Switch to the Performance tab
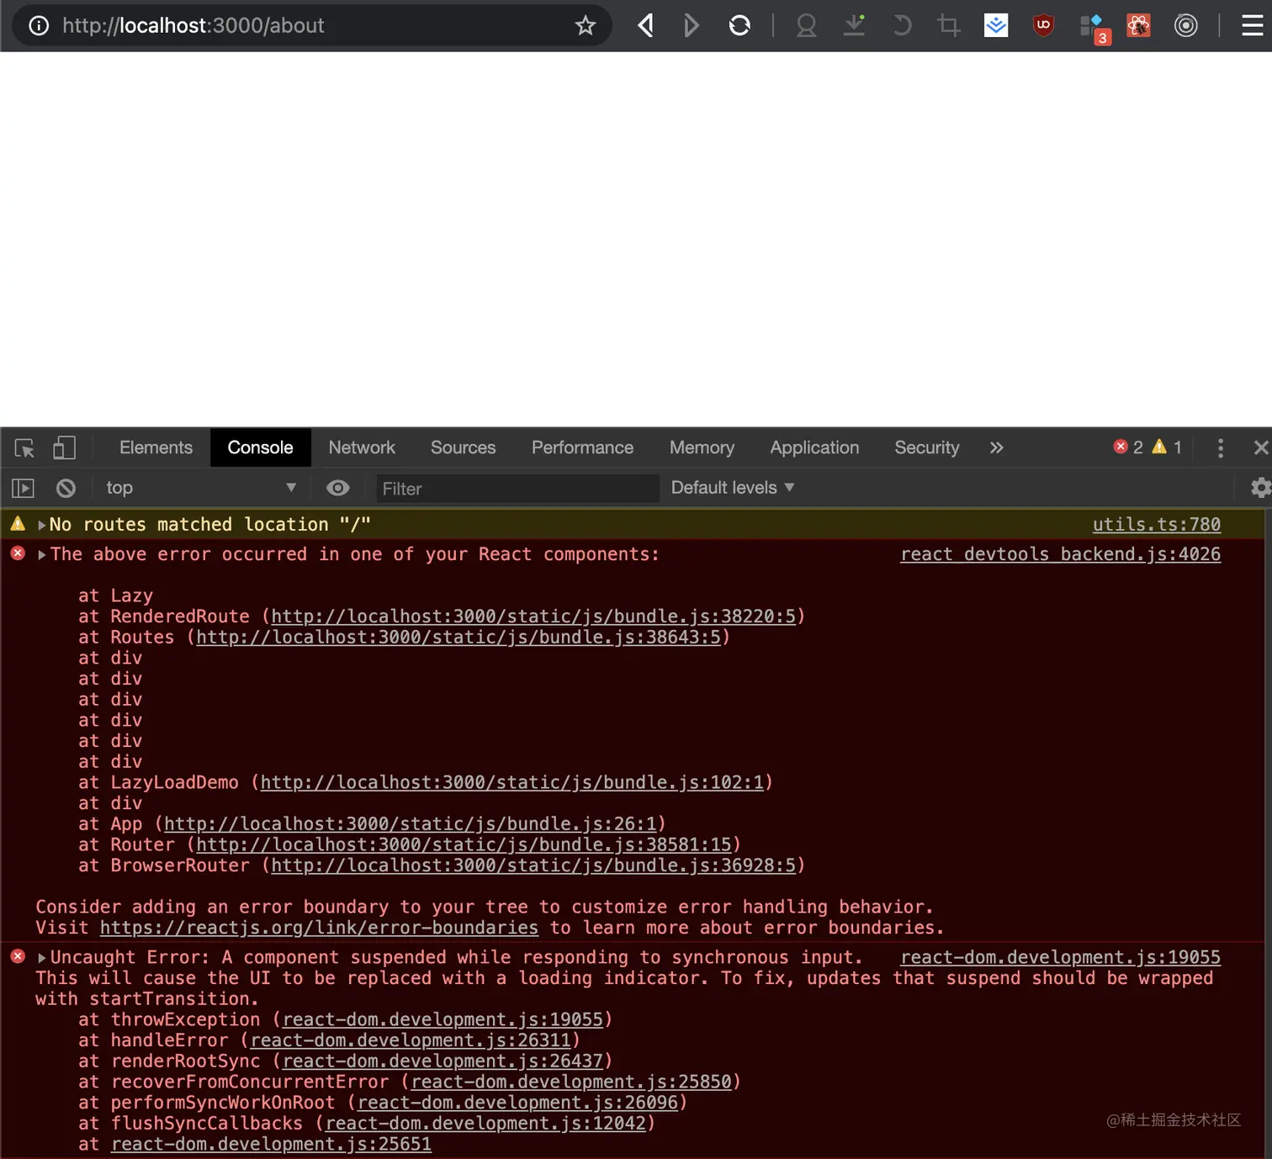This screenshot has height=1159, width=1272. pyautogui.click(x=582, y=447)
